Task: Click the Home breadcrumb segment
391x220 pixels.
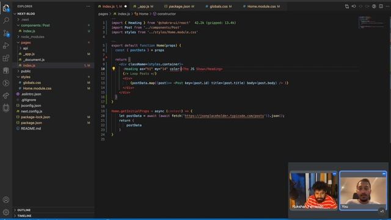Action: [144, 14]
